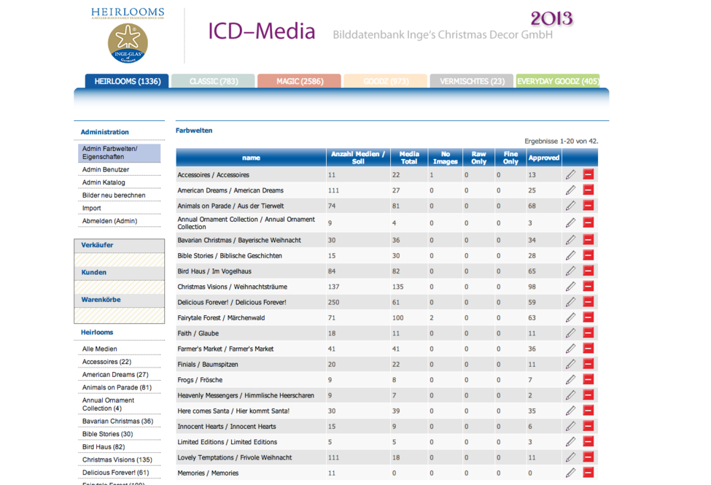This screenshot has height=485, width=711.
Task: Open Delicious Forever! (61) sidebar category
Action: tap(116, 473)
